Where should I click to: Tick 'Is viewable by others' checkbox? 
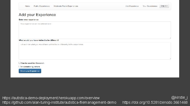coord(19,66)
